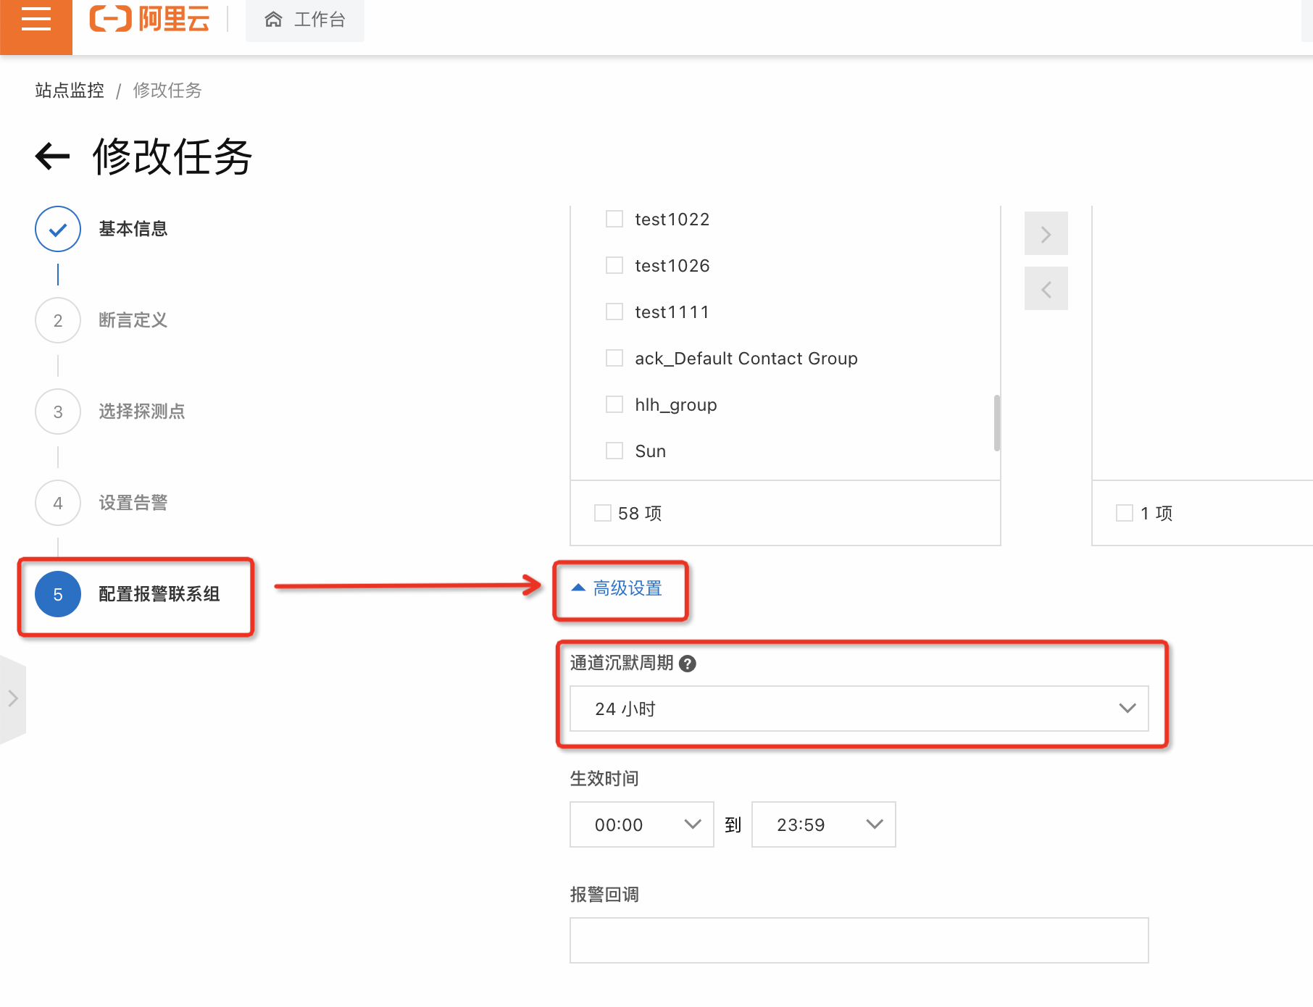
Task: Click the Alibaba Cloud logo
Action: point(149,19)
